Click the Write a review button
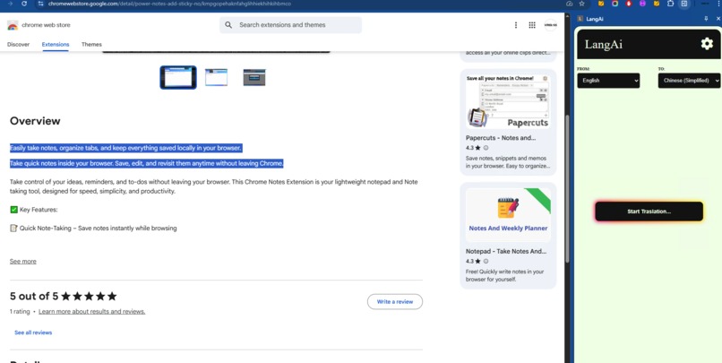Screen dimensions: 722x363 point(395,302)
